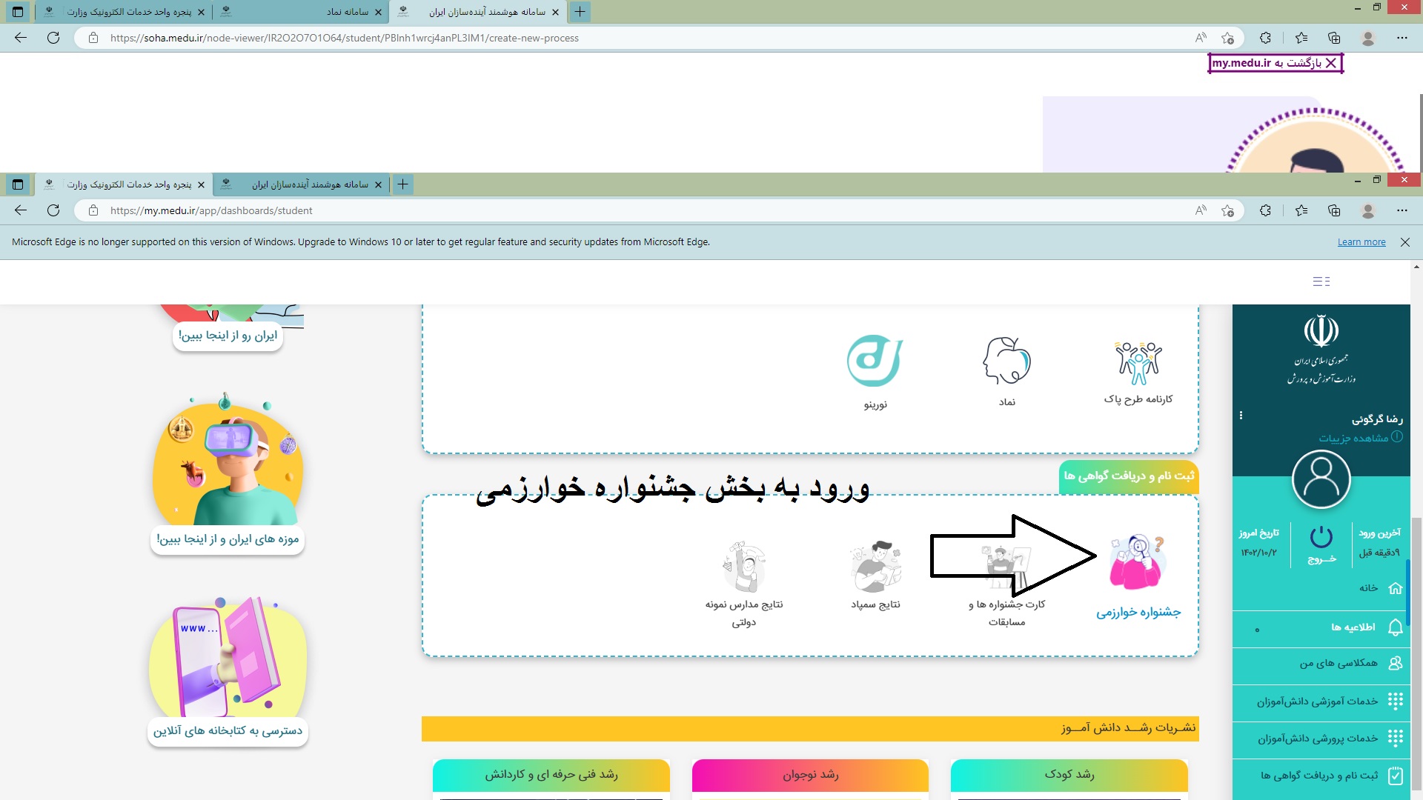Image resolution: width=1423 pixels, height=800 pixels.
Task: Open کارت جشنواره ها و مسابقات icon
Action: [x=1006, y=567]
